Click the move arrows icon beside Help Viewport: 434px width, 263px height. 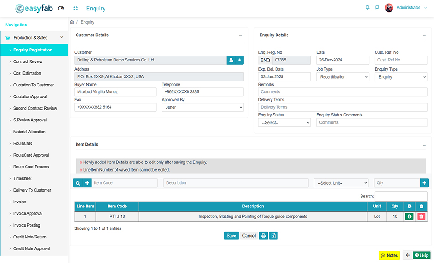pos(407,255)
